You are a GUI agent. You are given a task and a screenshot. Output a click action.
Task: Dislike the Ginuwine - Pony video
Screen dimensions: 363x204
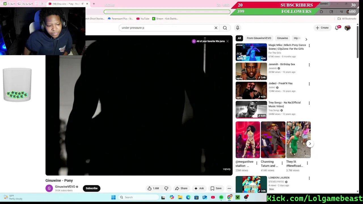click(x=166, y=188)
